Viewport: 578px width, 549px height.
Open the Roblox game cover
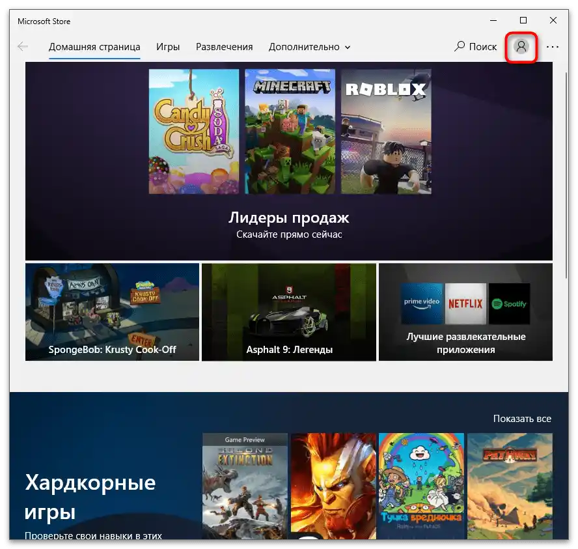[386, 132]
